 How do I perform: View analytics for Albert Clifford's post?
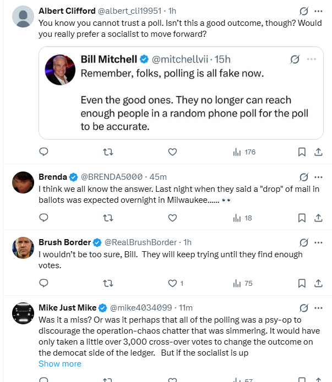(x=244, y=152)
